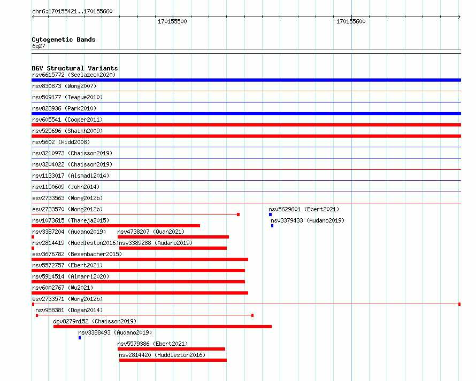476x381 pixels.
Task: Select the red bar under nsv5579386
Action: (171, 349)
